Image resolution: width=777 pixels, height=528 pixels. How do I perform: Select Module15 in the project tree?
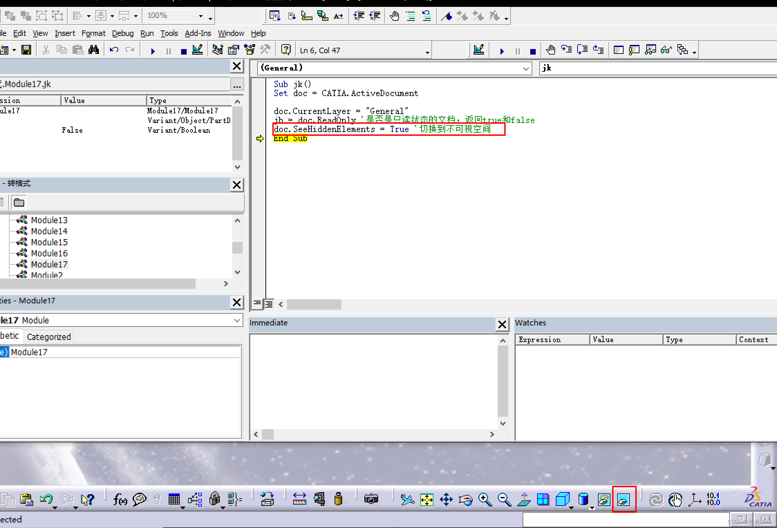tap(49, 242)
